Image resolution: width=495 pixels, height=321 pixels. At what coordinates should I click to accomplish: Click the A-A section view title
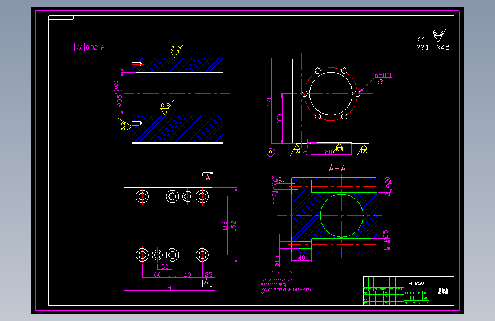click(x=337, y=168)
